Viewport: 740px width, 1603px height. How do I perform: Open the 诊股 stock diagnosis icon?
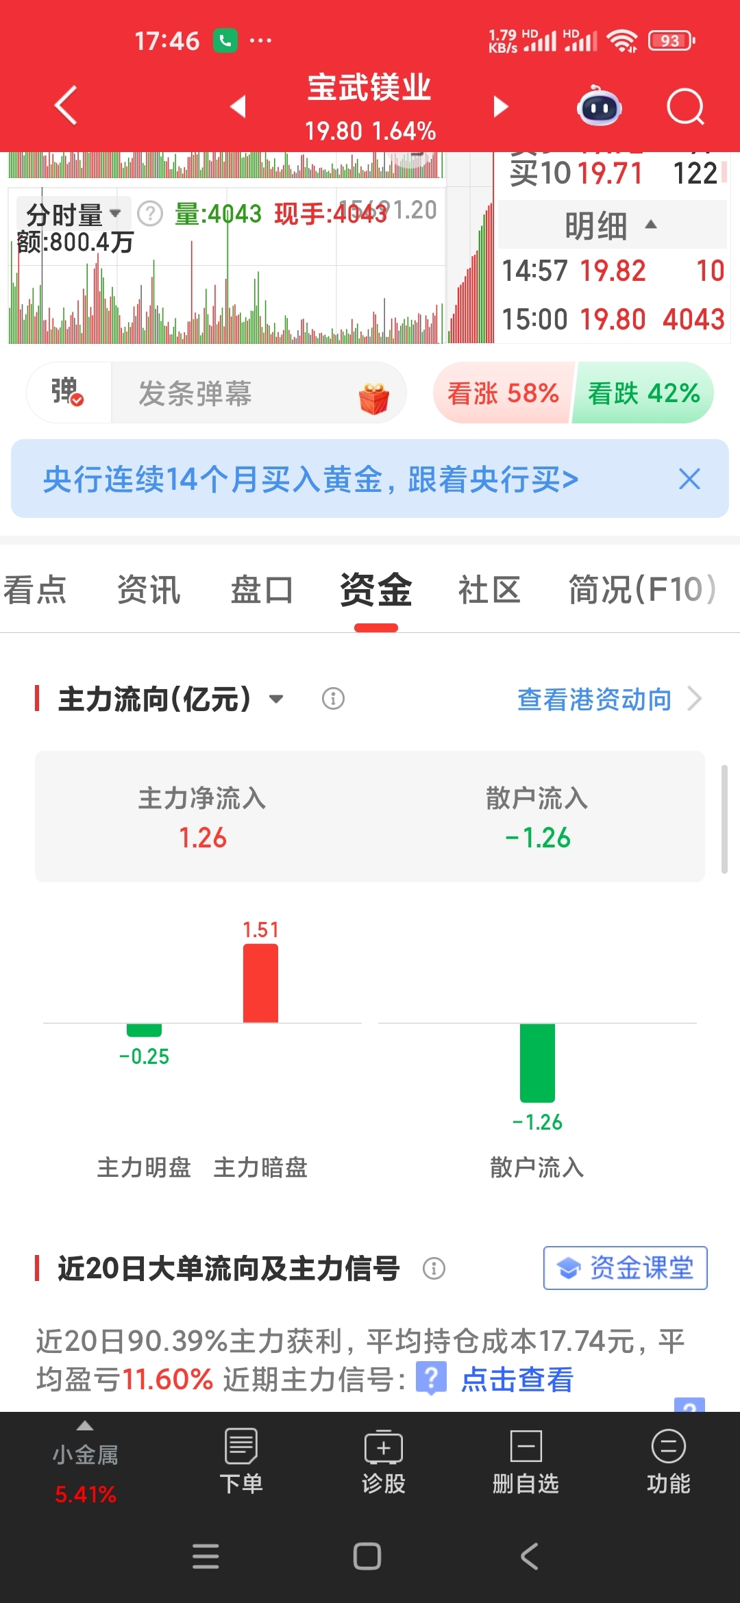point(384,1461)
